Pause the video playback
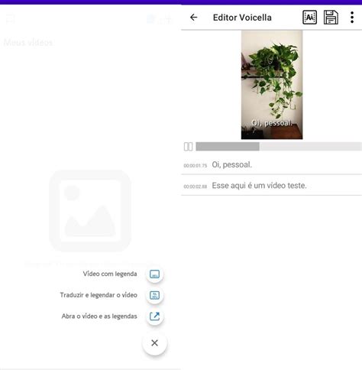 point(188,147)
